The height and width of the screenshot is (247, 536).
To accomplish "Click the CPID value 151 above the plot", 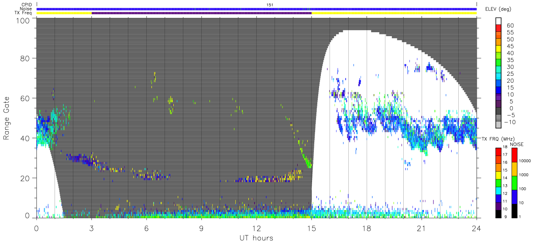I will (270, 5).
